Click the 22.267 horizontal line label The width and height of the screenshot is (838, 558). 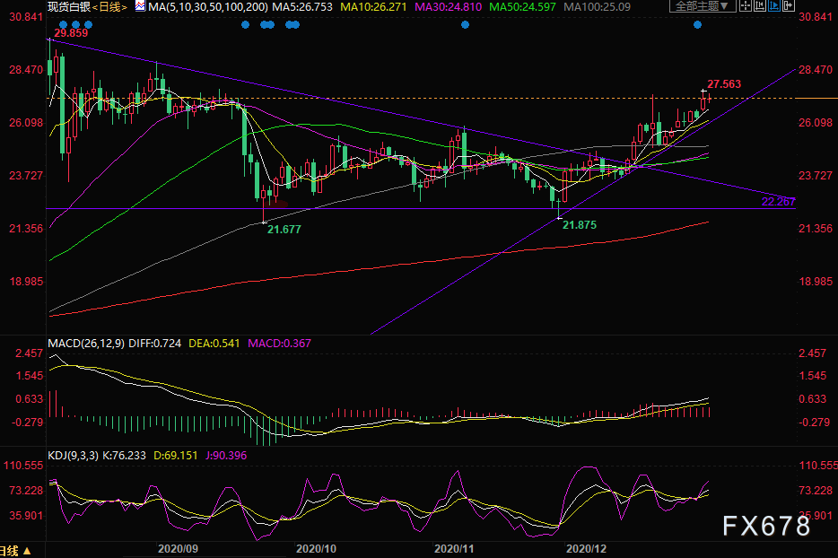tap(778, 201)
